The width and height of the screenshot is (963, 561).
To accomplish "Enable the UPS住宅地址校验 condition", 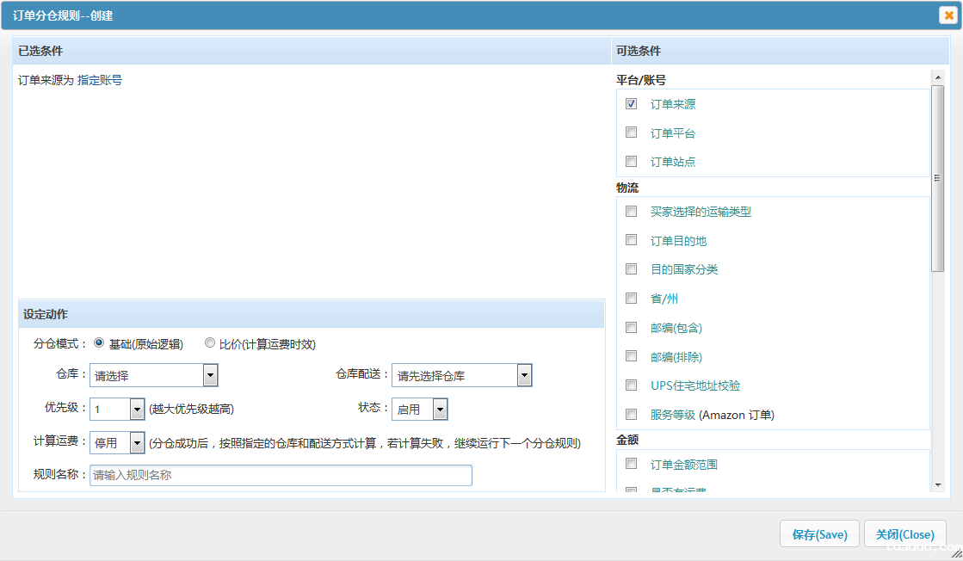I will coord(631,385).
